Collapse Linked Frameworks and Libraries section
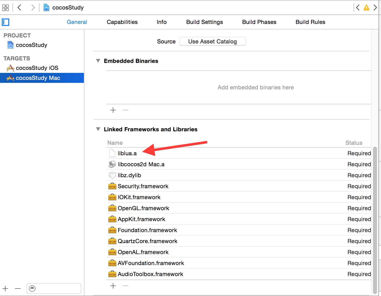The image size is (381, 296). (98, 129)
